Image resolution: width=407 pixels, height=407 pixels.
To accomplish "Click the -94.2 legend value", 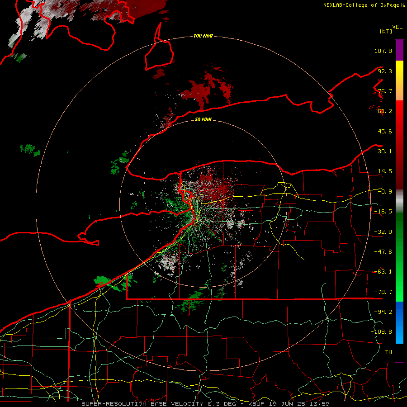I will pos(383,312).
